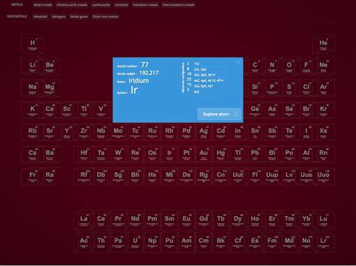Screen dimensions: 356x266
Task: Select the Francium (Fr) element tile
Action: point(33,176)
